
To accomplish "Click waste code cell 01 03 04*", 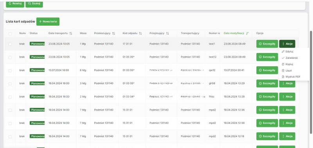I will 128,97.
